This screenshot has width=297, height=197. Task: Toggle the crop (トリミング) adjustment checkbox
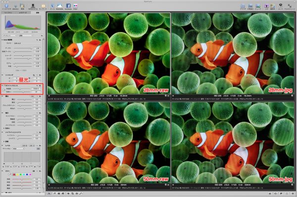4,75
